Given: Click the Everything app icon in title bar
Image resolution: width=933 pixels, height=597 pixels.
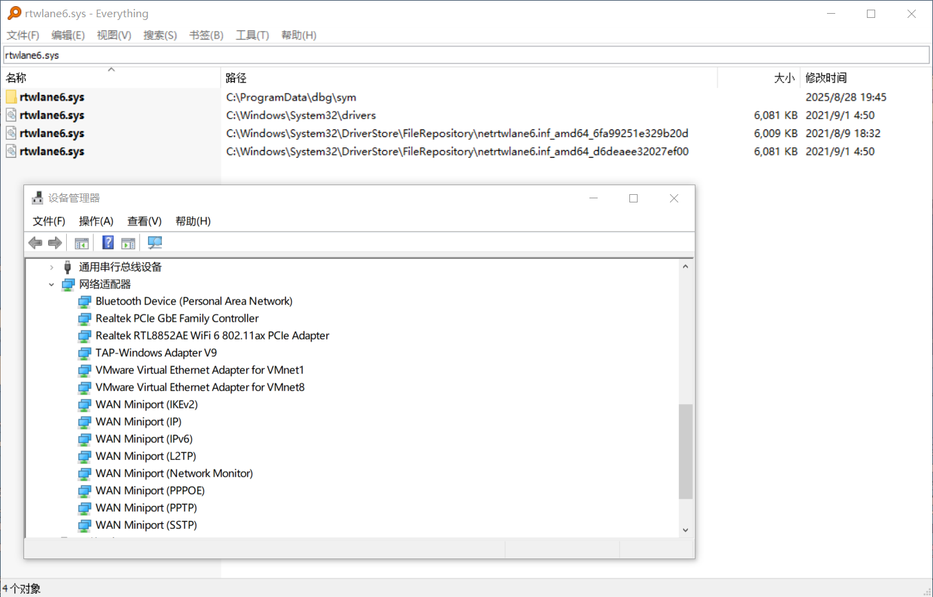Looking at the screenshot, I should click(x=14, y=13).
